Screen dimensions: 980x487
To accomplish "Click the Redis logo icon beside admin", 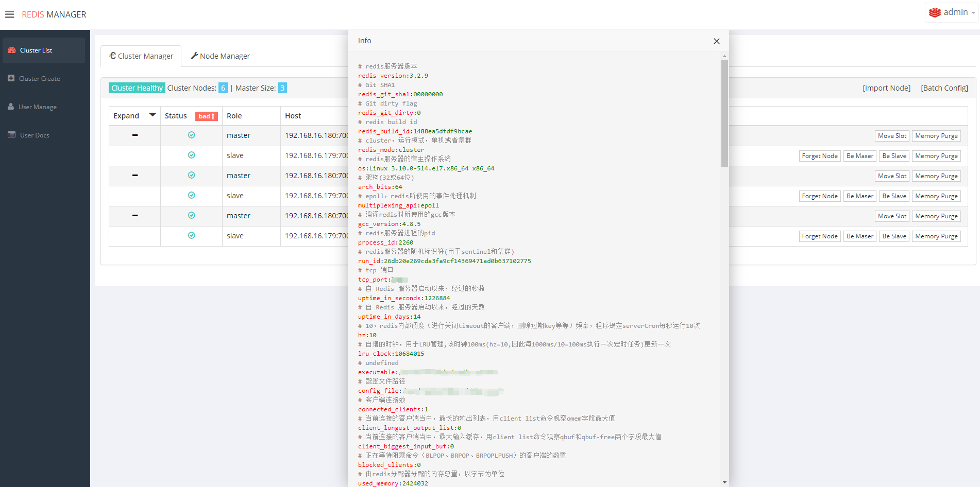I will (935, 12).
